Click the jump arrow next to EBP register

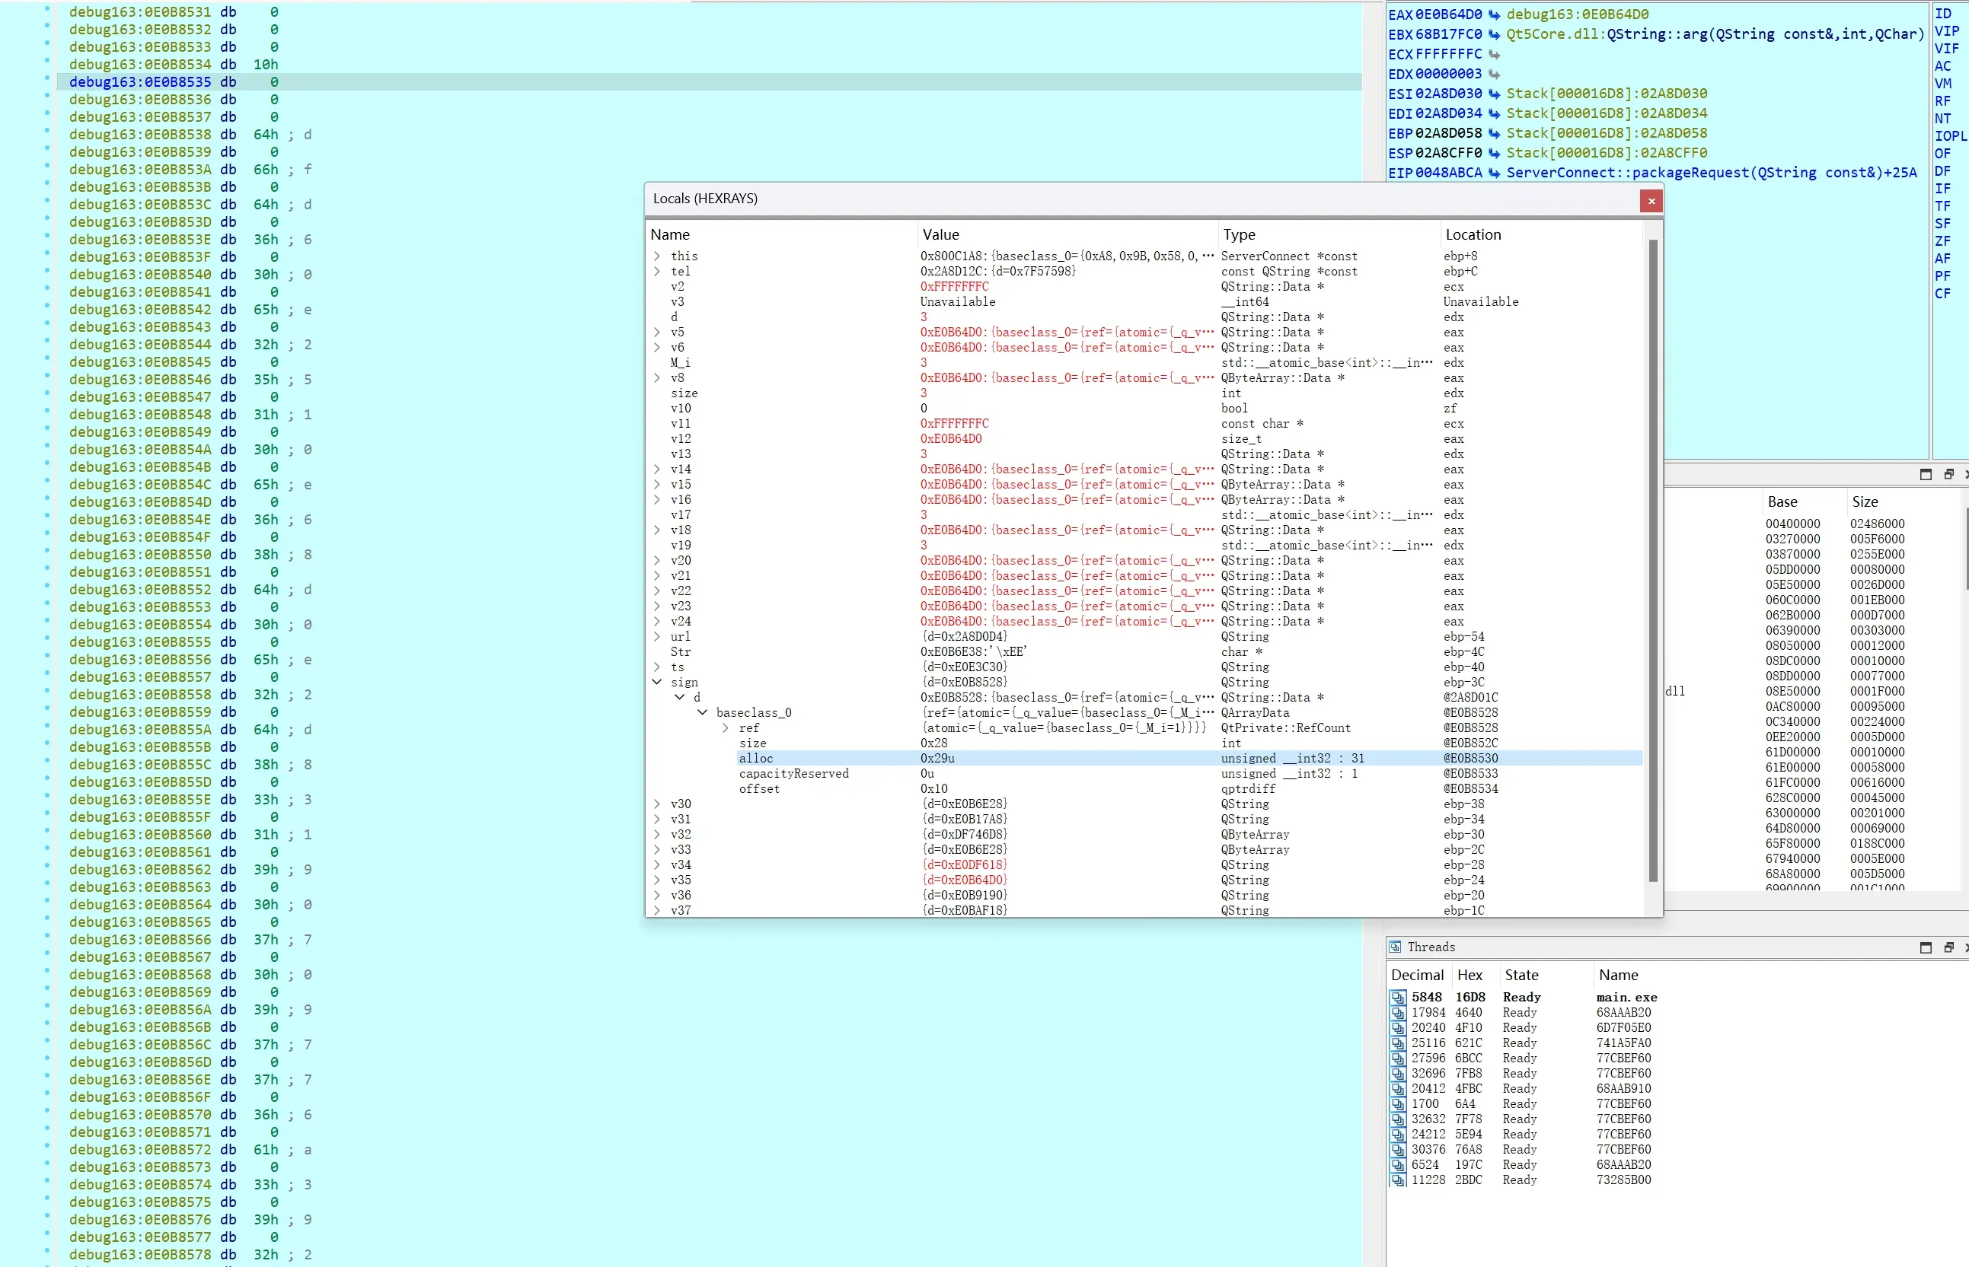pos(1494,133)
